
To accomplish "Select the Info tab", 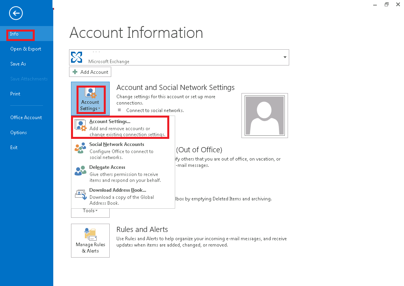I will [x=15, y=34].
